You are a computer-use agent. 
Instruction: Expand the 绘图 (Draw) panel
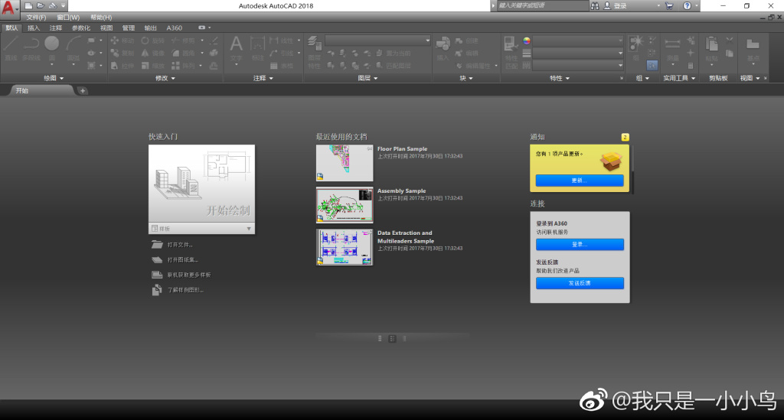54,78
